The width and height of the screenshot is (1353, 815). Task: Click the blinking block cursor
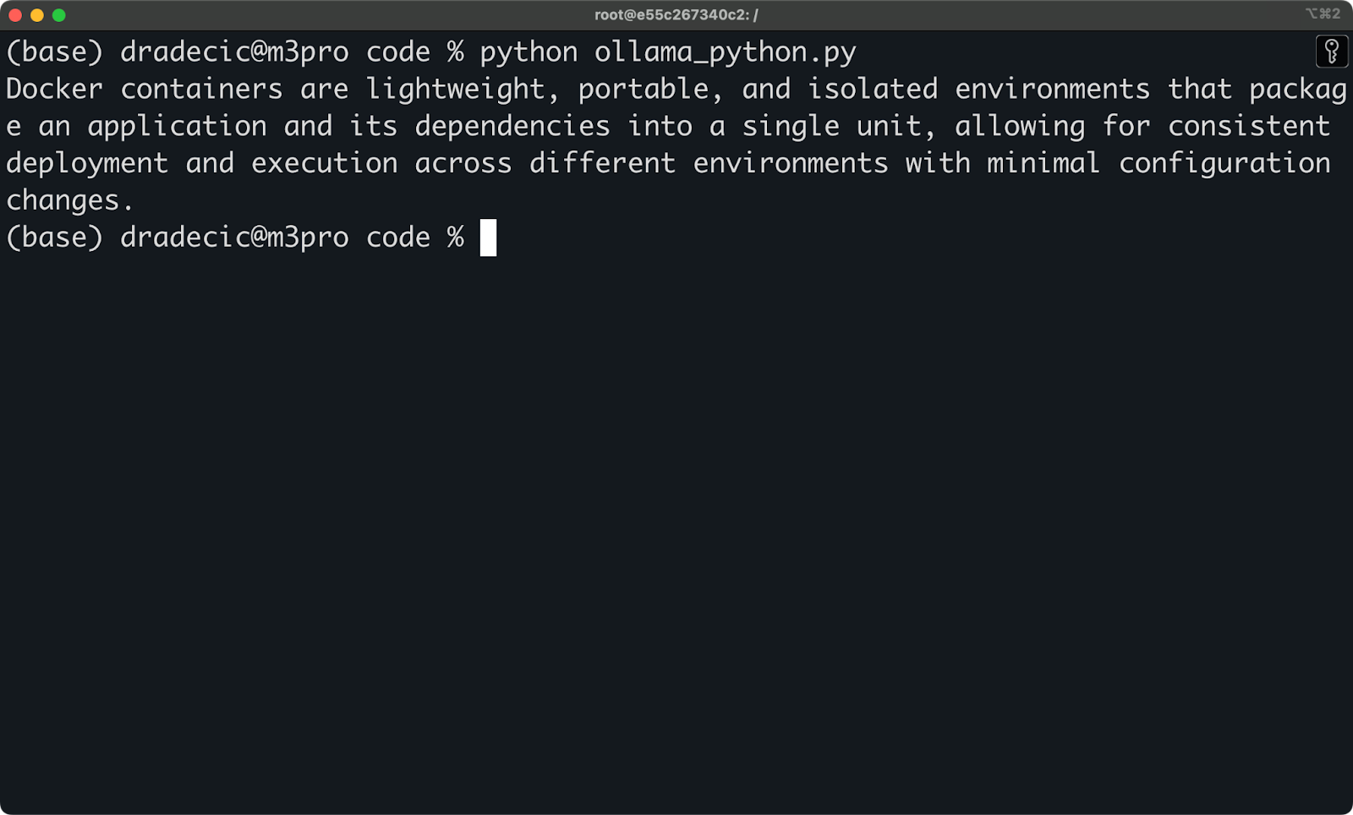(x=489, y=237)
